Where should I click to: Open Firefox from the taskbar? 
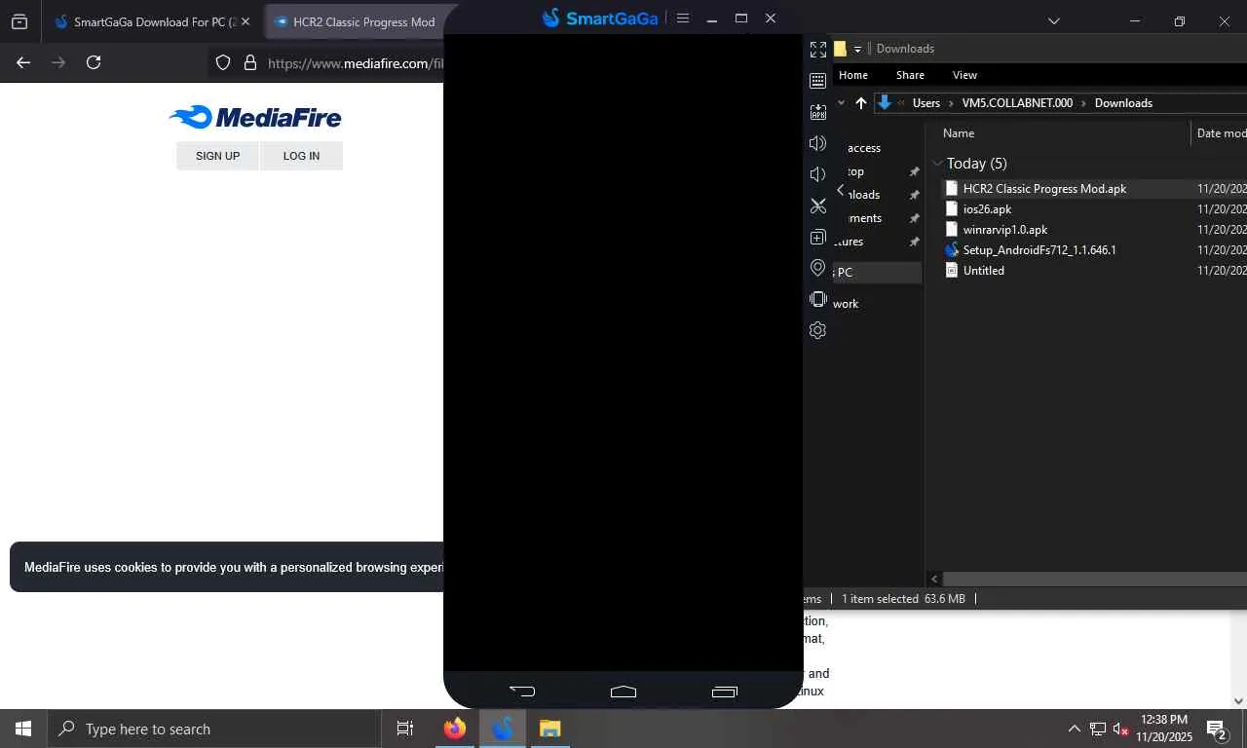coord(455,729)
